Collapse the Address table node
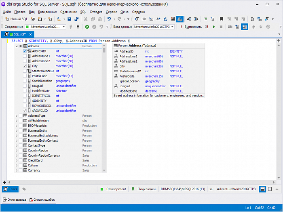Image resolution: width=283 pixels, height=212 pixels. pos(17,46)
